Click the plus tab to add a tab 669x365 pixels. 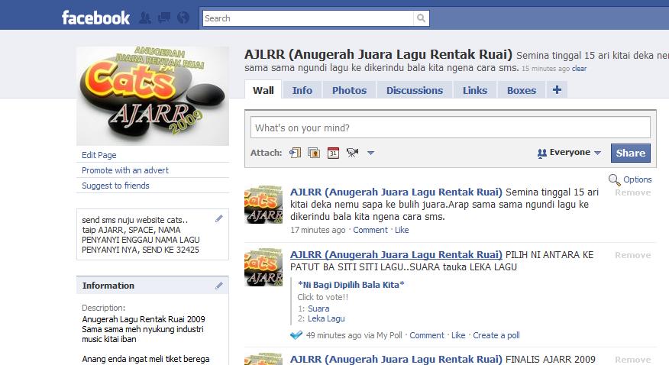tap(557, 90)
